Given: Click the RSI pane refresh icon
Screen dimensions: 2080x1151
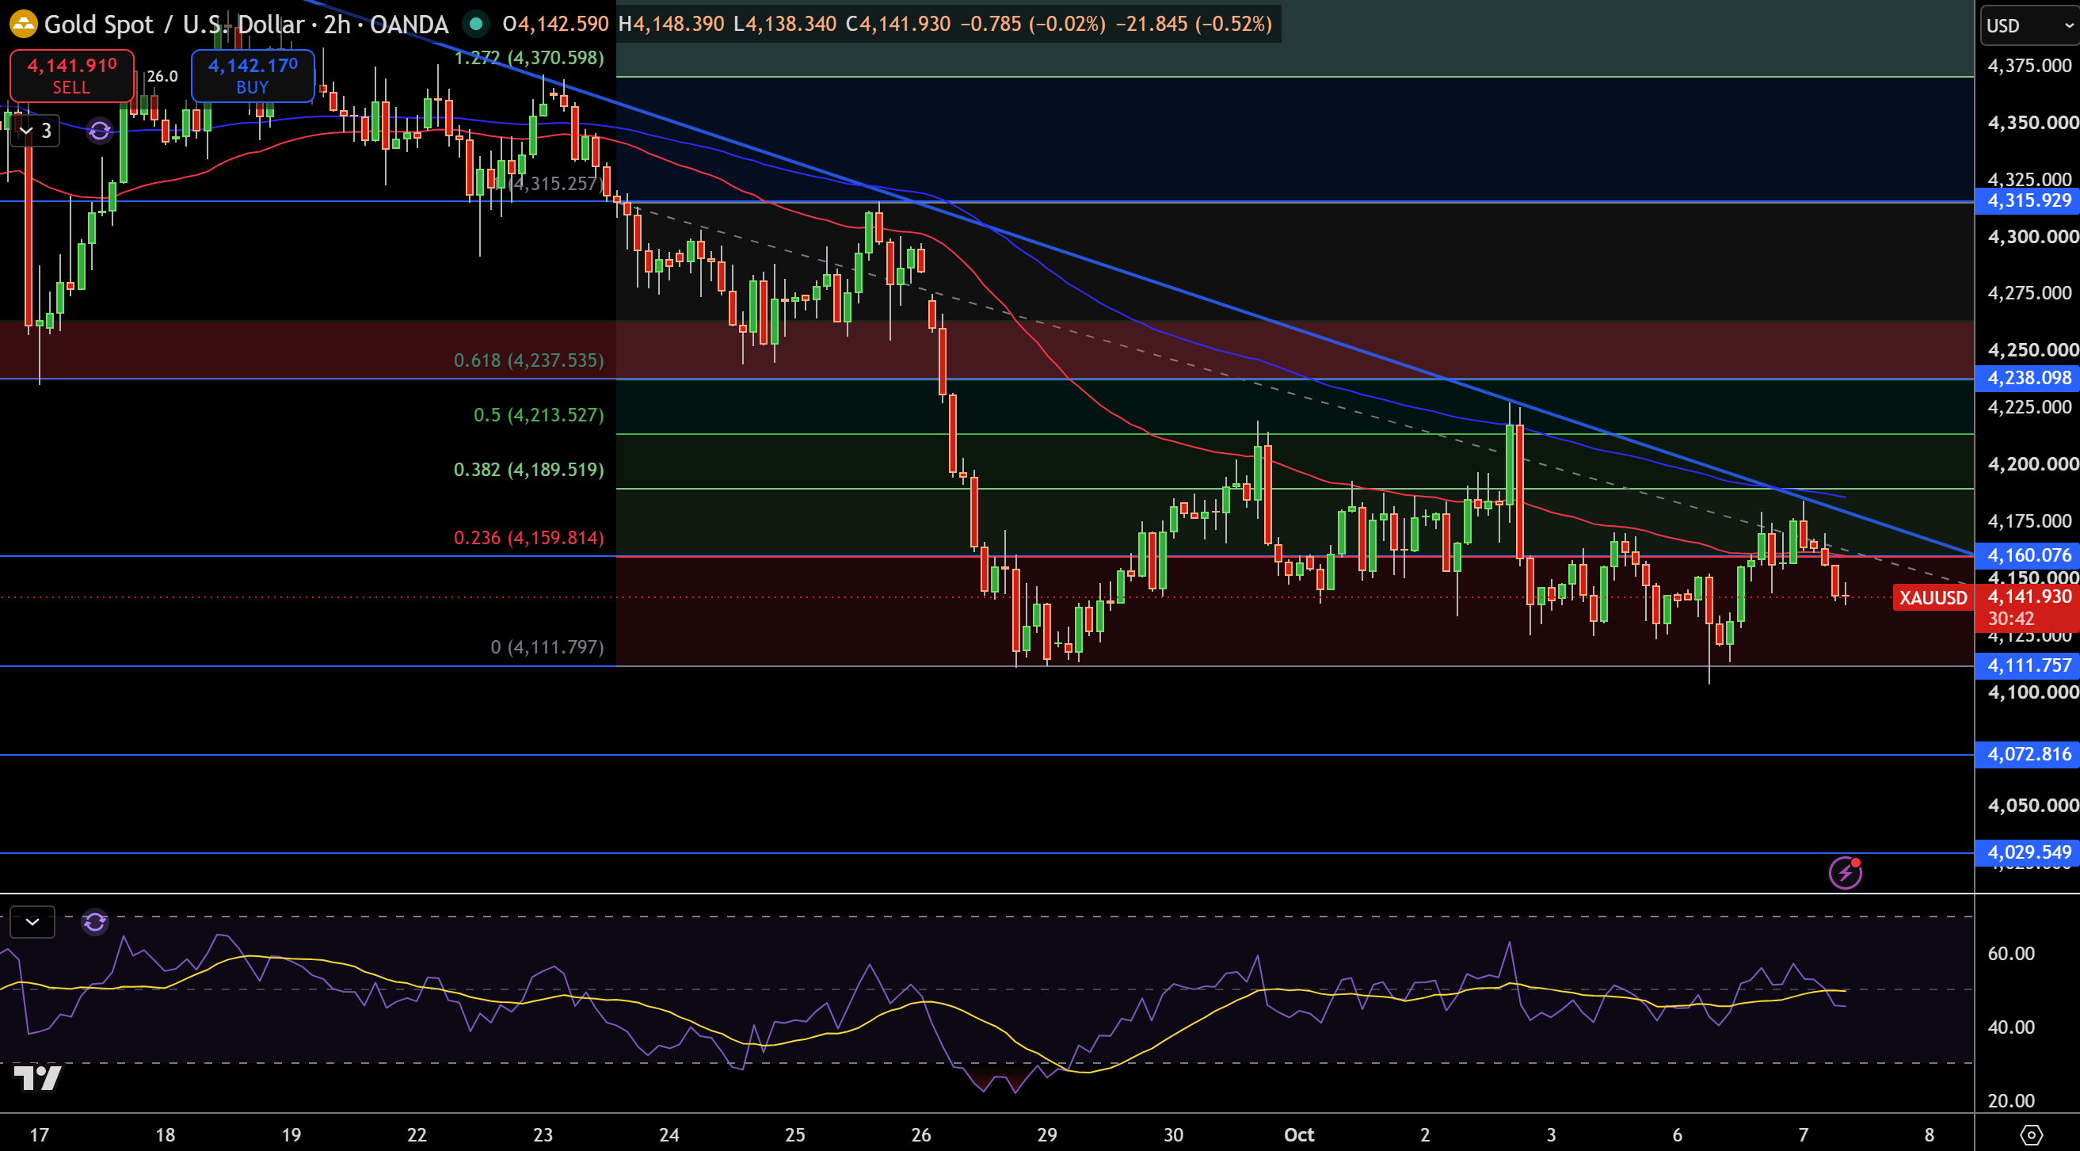Looking at the screenshot, I should 95,921.
